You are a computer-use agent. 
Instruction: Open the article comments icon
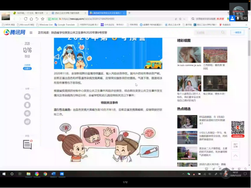pos(28,144)
